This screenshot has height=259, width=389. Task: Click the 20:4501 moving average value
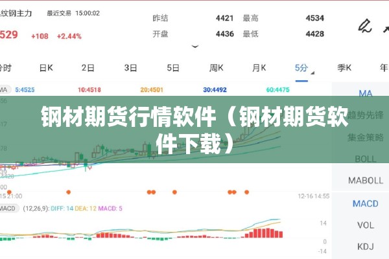[152, 90]
